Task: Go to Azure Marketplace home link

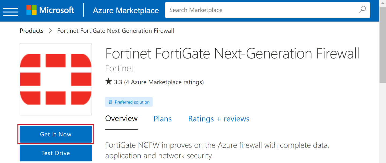Action: pyautogui.click(x=126, y=10)
